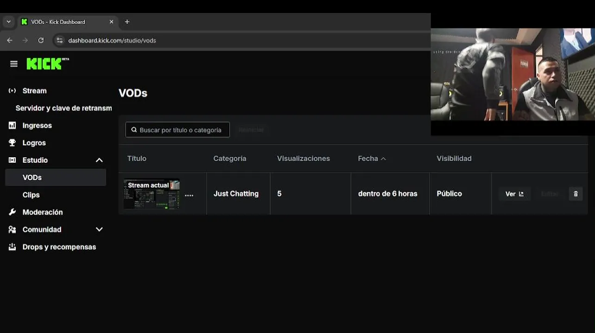Click the Ver button for the VOD
The width and height of the screenshot is (595, 333).
coord(514,194)
